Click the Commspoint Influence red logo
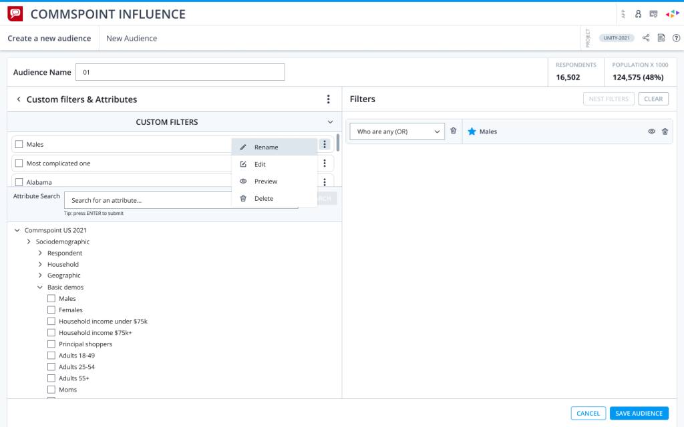Image resolution: width=684 pixels, height=427 pixels. tap(15, 13)
